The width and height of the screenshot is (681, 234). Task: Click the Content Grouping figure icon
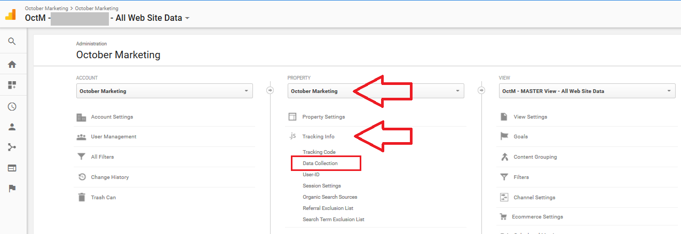(504, 157)
